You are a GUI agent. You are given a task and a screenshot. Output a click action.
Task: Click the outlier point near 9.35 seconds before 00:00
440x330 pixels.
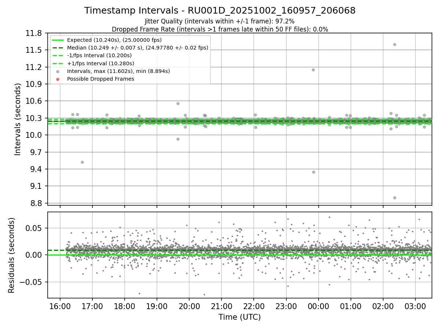point(313,172)
